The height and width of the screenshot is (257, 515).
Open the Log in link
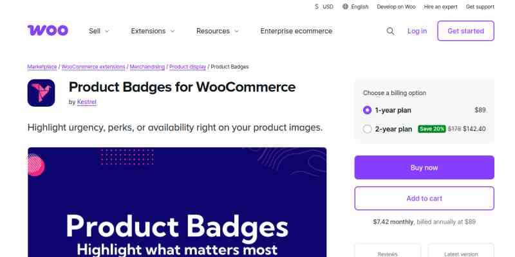tap(417, 31)
